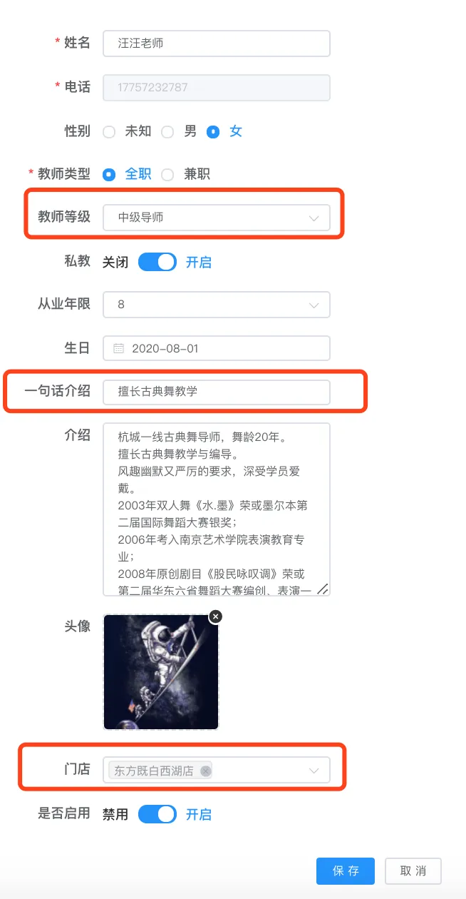The width and height of the screenshot is (466, 899).
Task: Expand the 门店 store selector arrow
Action: (314, 771)
